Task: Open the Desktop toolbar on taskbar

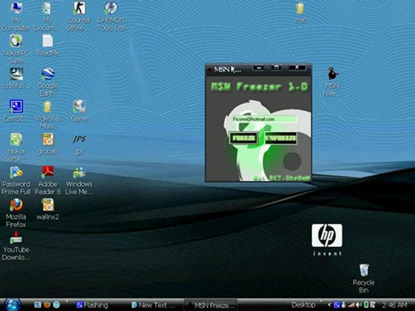Action: pyautogui.click(x=303, y=305)
